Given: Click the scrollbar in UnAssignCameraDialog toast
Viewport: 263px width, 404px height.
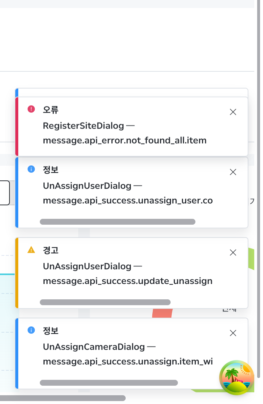Looking at the screenshot, I should [109, 383].
